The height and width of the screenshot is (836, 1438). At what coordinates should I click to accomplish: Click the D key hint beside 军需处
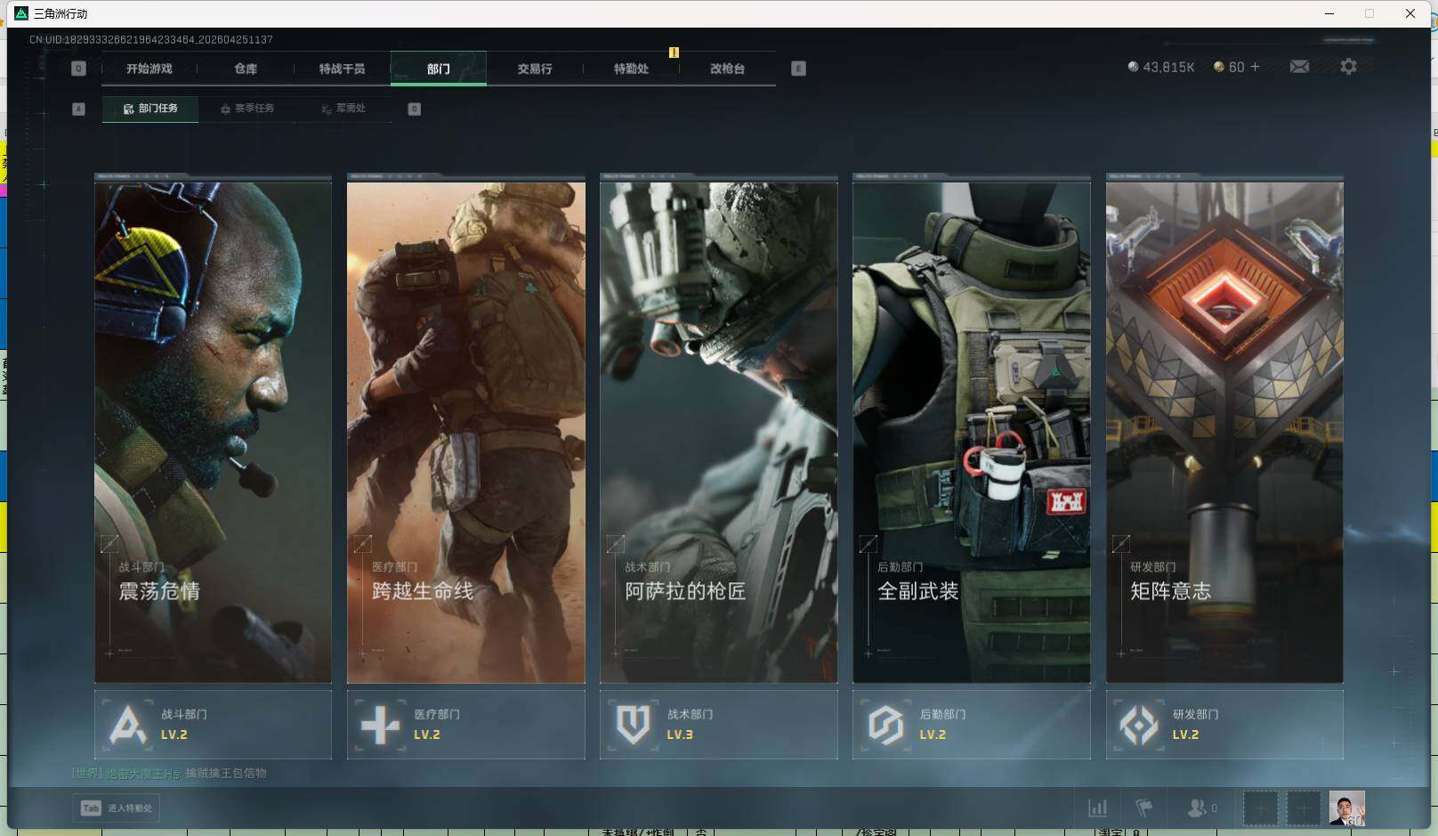414,109
